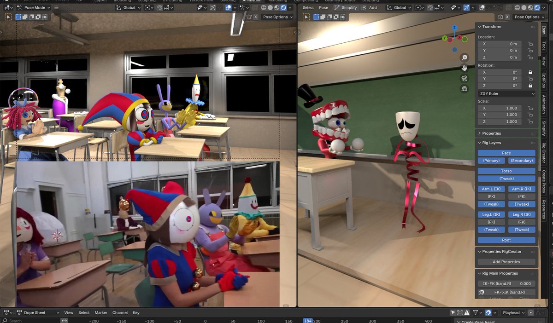Toggle X mirror in left viewport
This screenshot has width=553, height=323.
point(256,17)
